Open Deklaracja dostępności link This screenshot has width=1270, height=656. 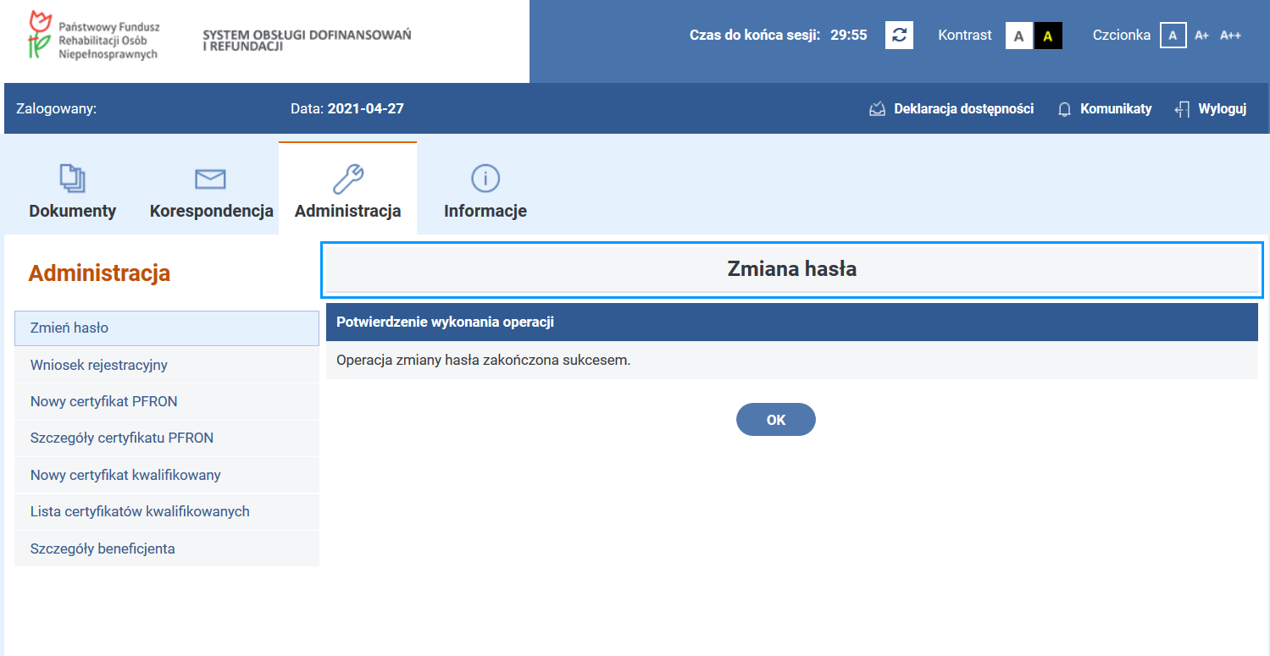pos(963,108)
